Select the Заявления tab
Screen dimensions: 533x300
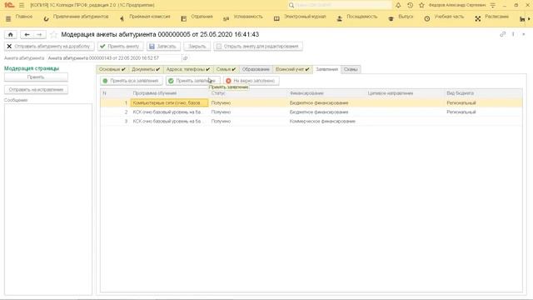326,69
